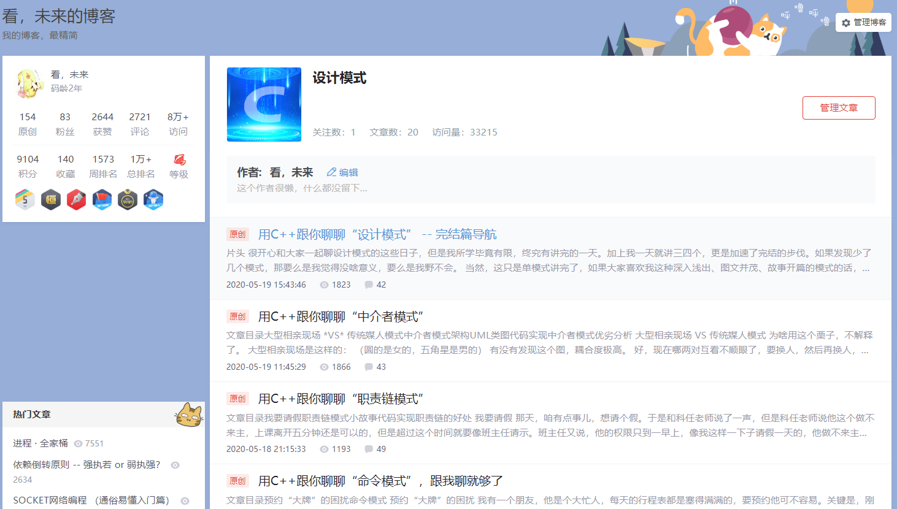Click the red pen medal badge
The width and height of the screenshot is (897, 509).
(x=76, y=199)
